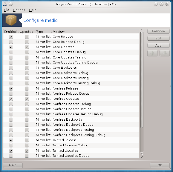The height and width of the screenshot is (172, 173).
Task: Click the Configure media heading
Action: tap(40, 20)
